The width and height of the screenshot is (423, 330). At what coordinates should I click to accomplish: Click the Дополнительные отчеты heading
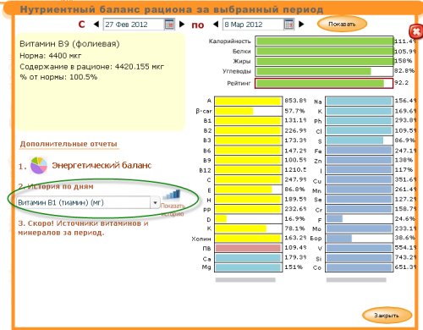[69, 144]
